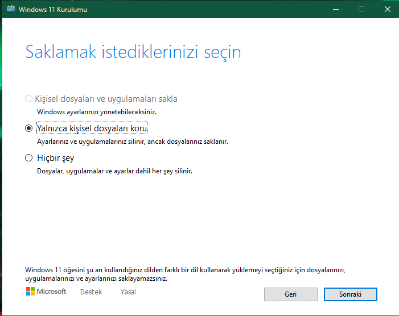Click text Windows ayarlarınızı yönetebileceksiniz
Screen dimensions: 399x316
pos(97,112)
